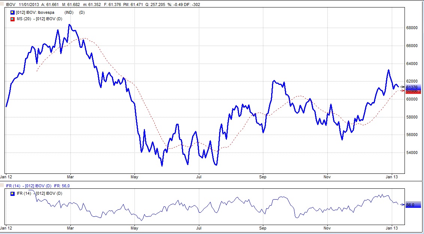Click the red MS (20) legend icon
This screenshot has height=234, width=424.
tap(12, 19)
